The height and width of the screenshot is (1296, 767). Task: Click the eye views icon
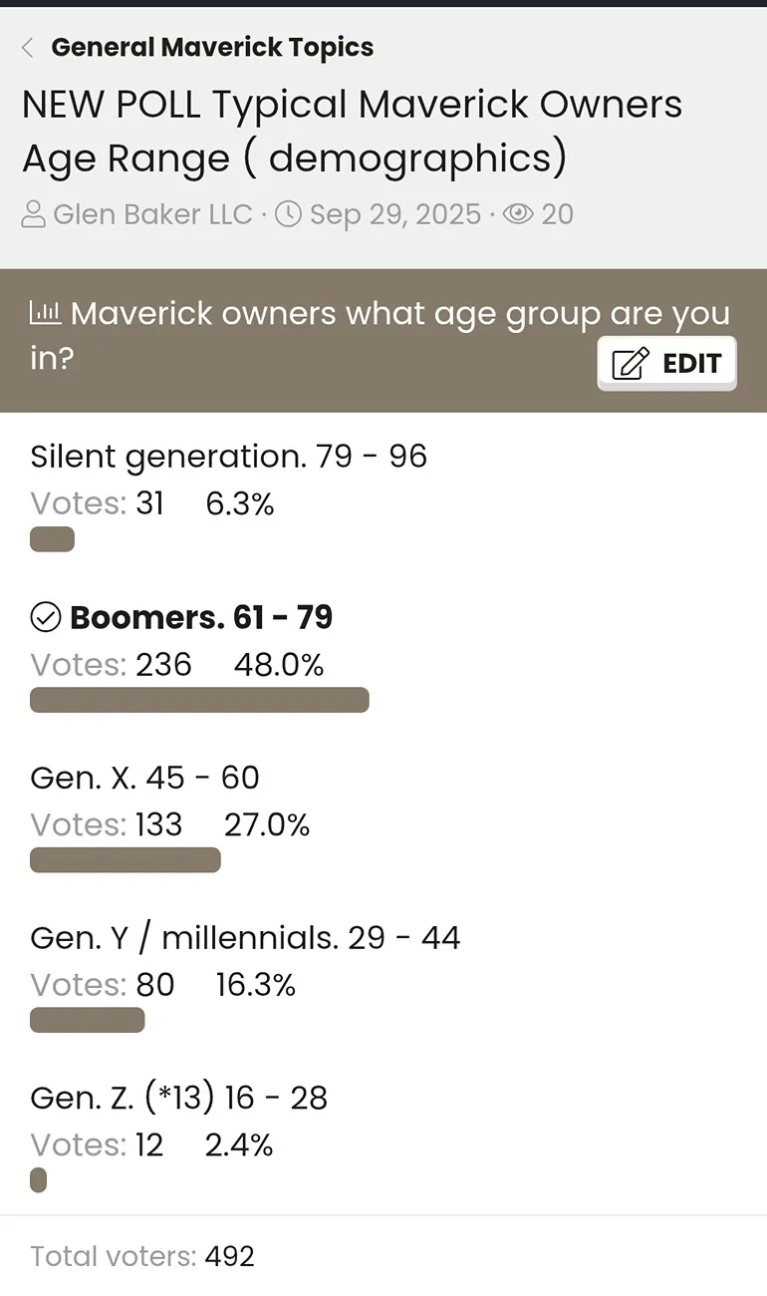click(x=518, y=214)
